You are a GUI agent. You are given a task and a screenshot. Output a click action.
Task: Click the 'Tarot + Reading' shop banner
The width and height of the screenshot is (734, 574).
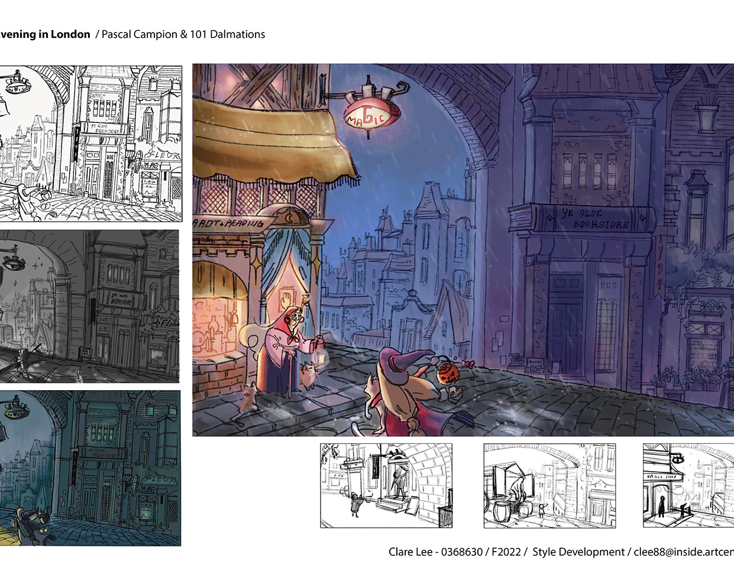tap(229, 223)
